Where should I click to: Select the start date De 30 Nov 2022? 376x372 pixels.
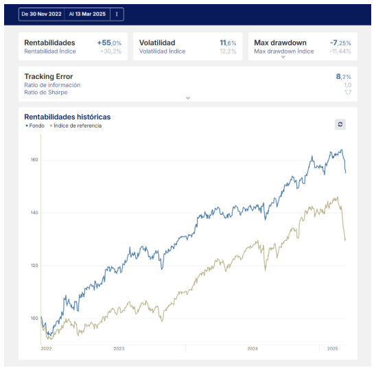(41, 14)
